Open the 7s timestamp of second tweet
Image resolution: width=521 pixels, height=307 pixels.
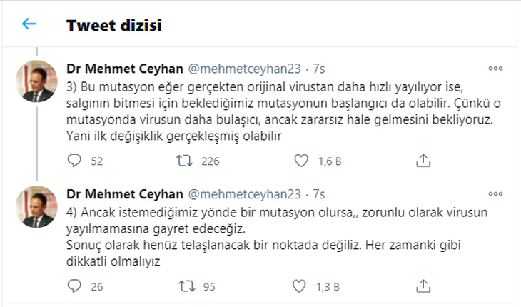pos(319,193)
